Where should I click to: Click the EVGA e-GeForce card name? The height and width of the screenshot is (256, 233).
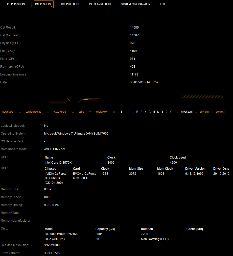coord(84,176)
